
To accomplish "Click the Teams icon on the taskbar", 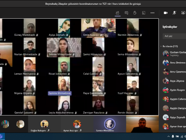I will (2, 136).
